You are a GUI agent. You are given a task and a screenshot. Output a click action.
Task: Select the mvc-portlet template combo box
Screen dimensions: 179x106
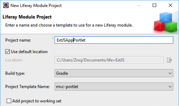click(114, 87)
